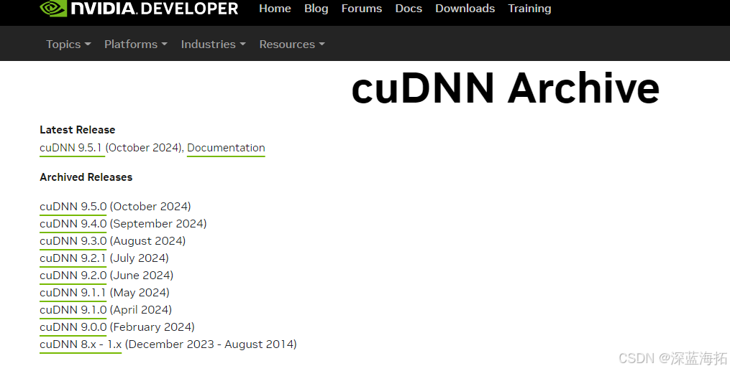Open cuDNN 9.5.1 latest release link
This screenshot has width=730, height=371.
[70, 148]
